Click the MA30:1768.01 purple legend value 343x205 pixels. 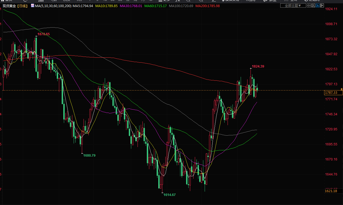pyautogui.click(x=131, y=6)
